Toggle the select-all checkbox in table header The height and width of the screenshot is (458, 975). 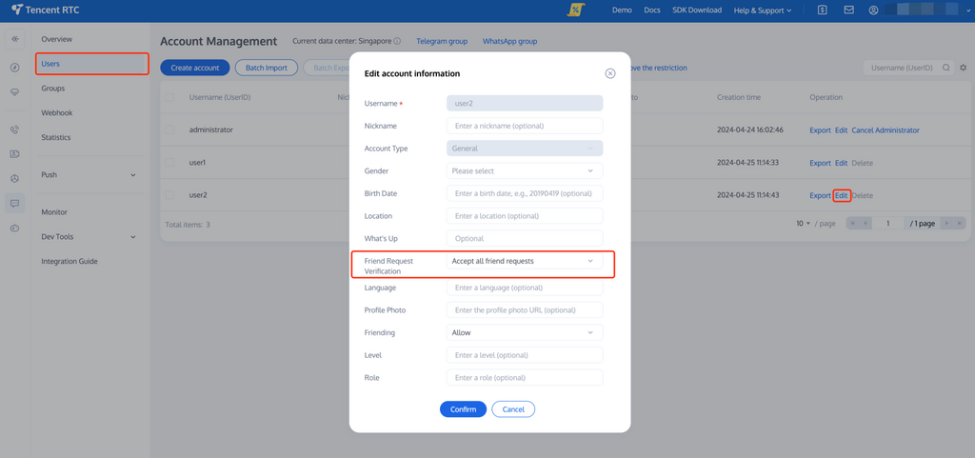[x=170, y=97]
